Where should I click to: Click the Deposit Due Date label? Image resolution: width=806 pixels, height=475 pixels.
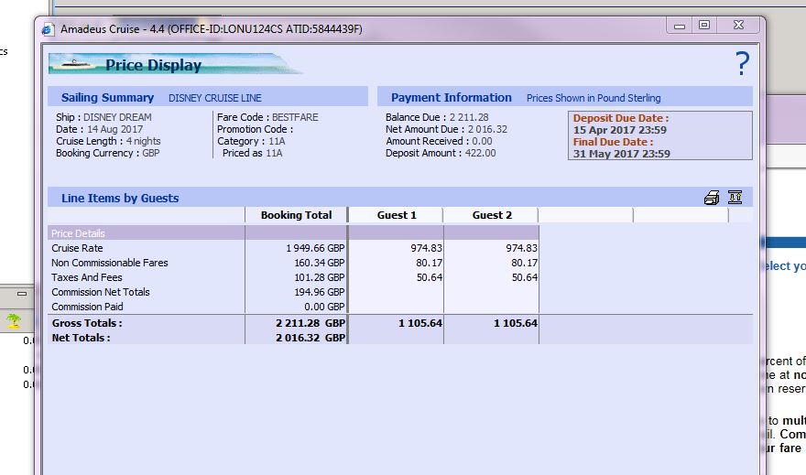click(621, 118)
